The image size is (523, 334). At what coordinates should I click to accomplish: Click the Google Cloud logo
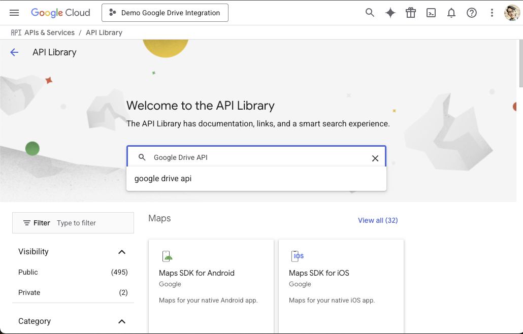(x=60, y=13)
